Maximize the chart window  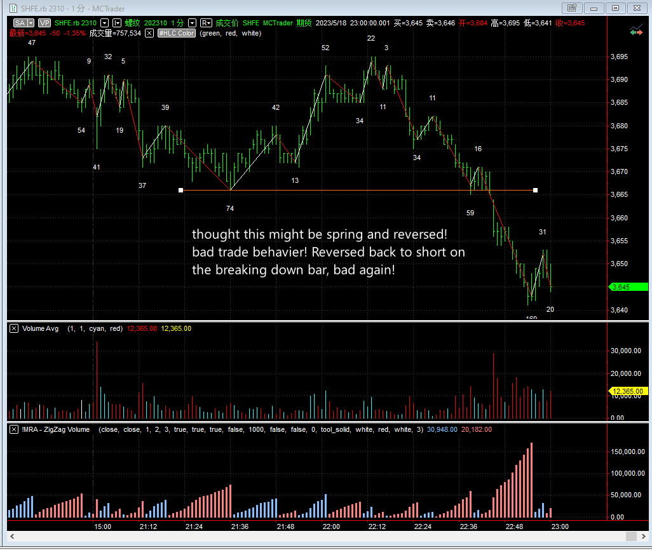pyautogui.click(x=615, y=8)
